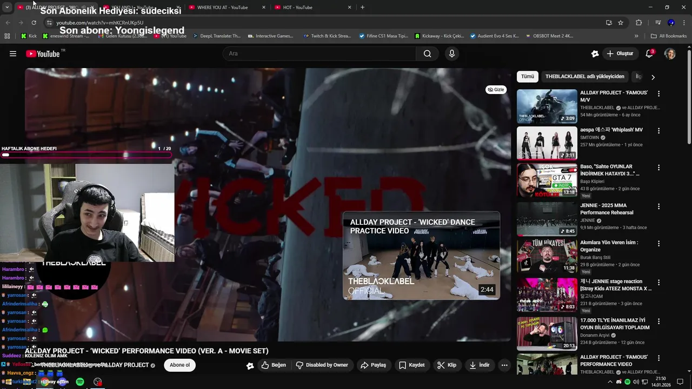The image size is (692, 389).
Task: Click the Abone ol subscribe button
Action: (x=179, y=365)
